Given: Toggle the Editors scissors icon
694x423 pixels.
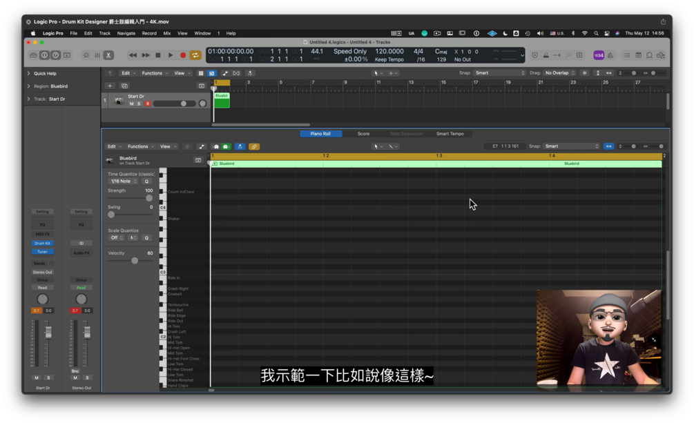Looking at the screenshot, I should point(108,55).
